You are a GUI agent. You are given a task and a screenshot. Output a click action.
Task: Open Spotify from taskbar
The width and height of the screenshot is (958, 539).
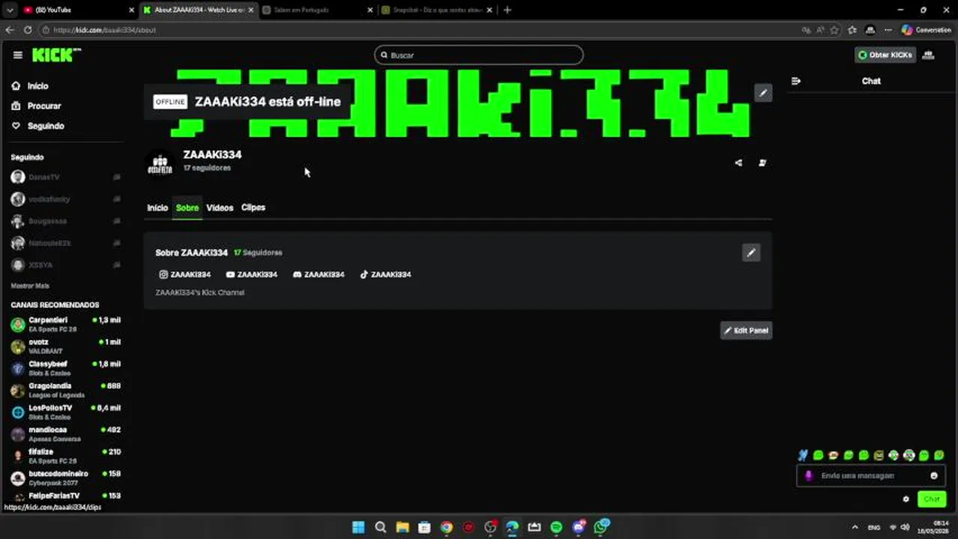556,527
